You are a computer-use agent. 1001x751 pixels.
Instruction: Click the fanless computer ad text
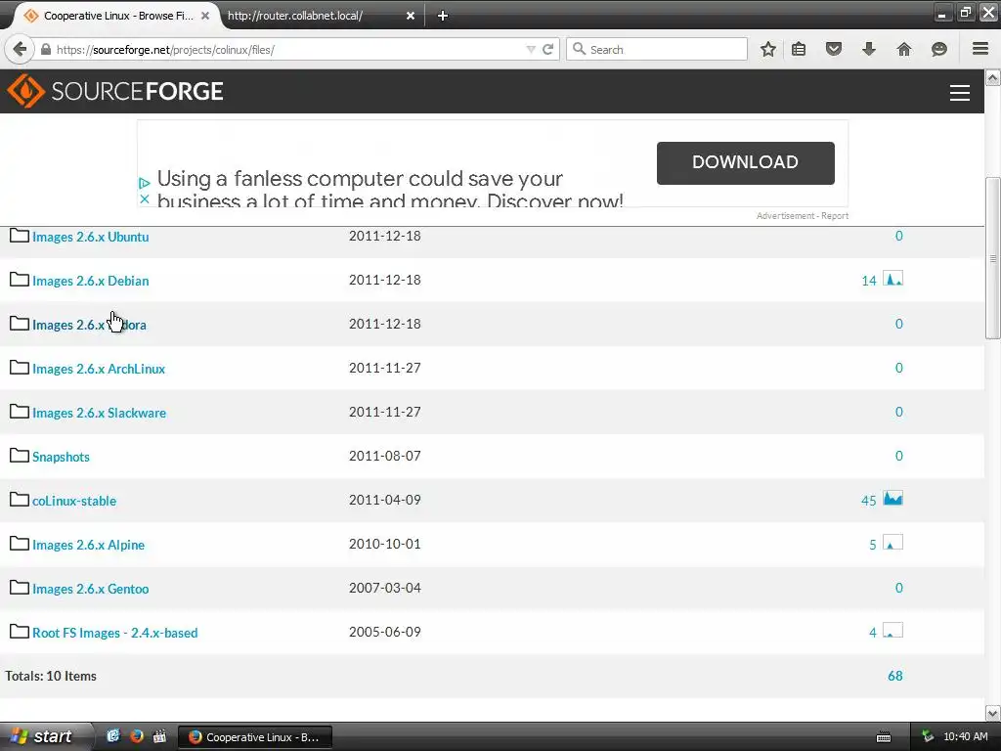[390, 190]
